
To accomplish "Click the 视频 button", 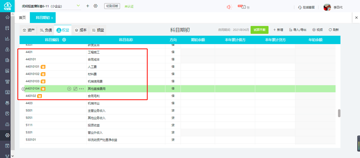I will pyautogui.click(x=317, y=30).
